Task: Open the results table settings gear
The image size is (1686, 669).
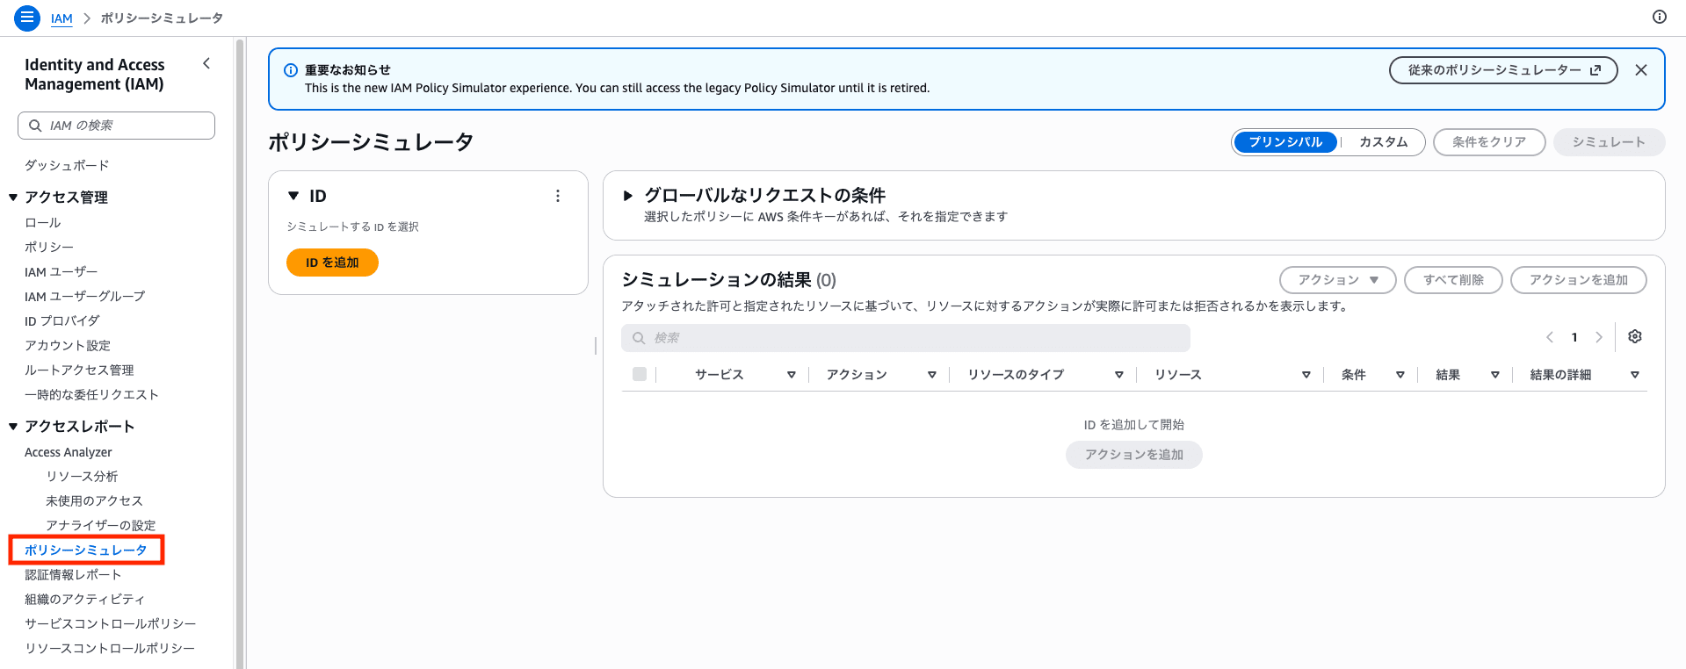Action: (x=1635, y=336)
